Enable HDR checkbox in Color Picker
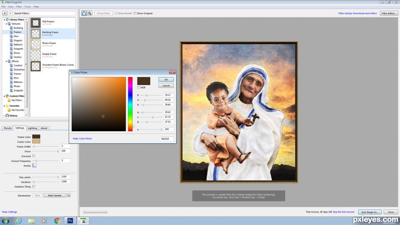Image resolution: width=400 pixels, height=225 pixels. tap(138, 88)
